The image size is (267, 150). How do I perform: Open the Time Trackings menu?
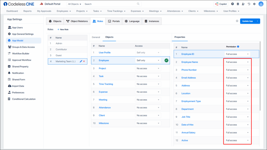116,11
